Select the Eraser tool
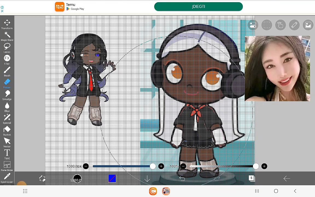Screen dimensions: 315x197 click(x=7, y=84)
